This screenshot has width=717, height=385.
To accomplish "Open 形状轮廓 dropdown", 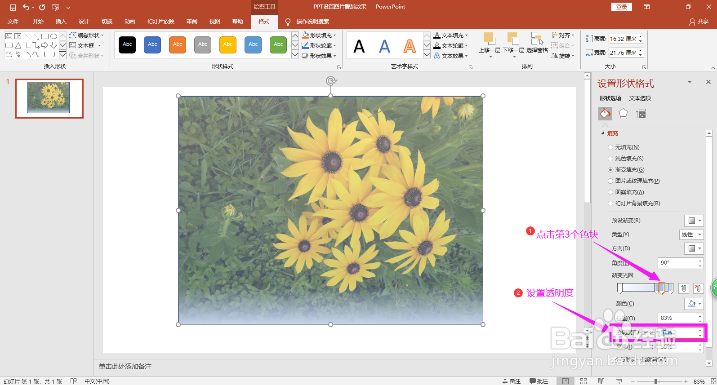I will tap(319, 45).
